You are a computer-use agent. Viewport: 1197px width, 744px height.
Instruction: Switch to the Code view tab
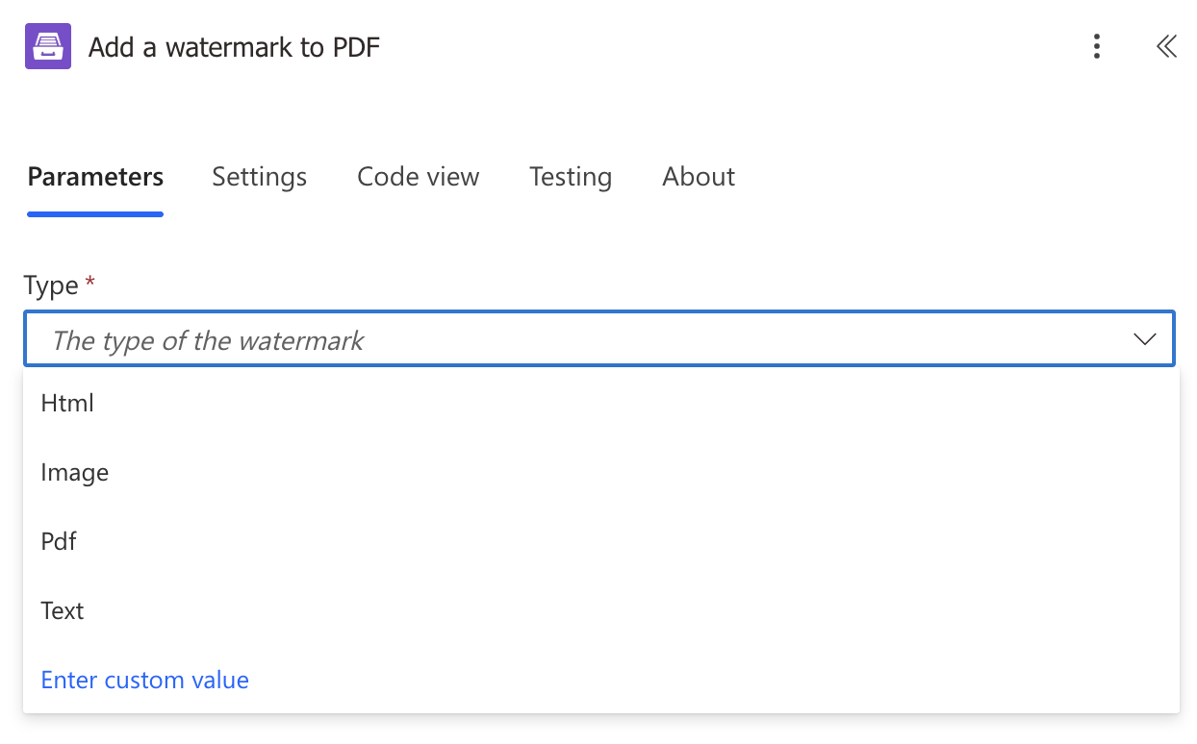[418, 177]
